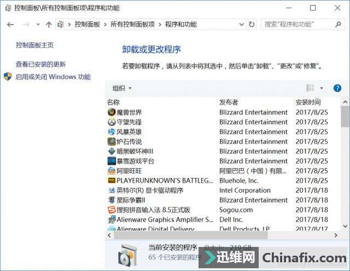Click publisher Intel Corporation
Viewport: 350px width, 271px height.
(245, 191)
